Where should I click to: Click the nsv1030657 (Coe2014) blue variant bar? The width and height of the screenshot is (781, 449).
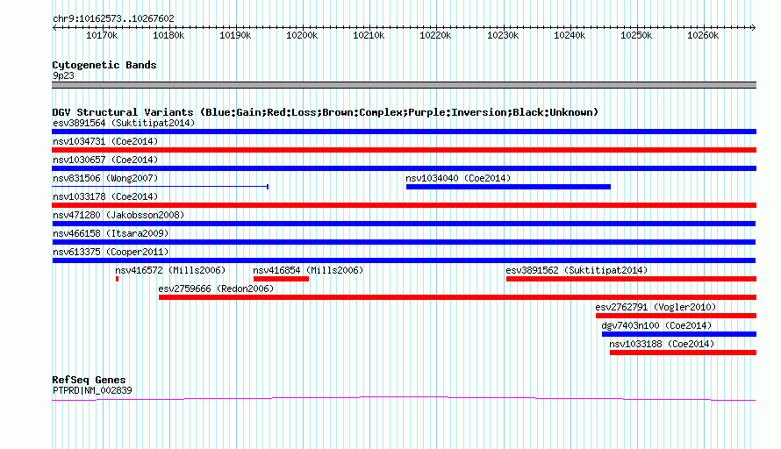tap(404, 168)
